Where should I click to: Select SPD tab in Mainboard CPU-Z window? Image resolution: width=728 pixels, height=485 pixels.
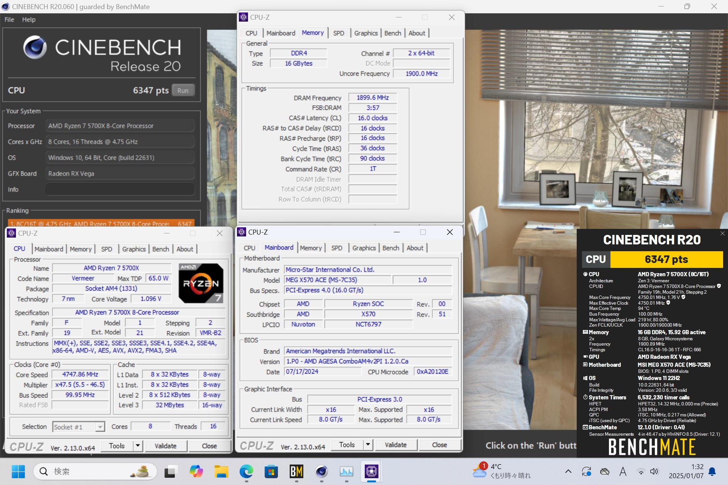[x=337, y=248]
